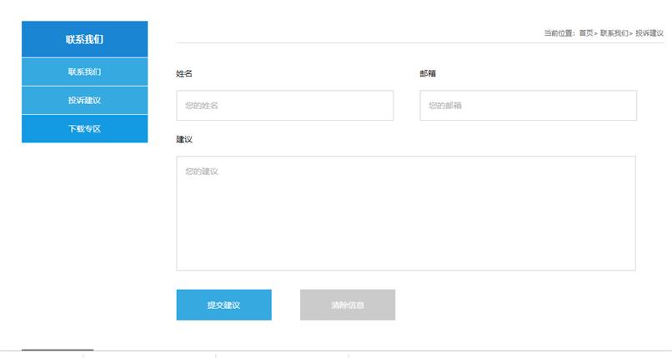Click 投诉建议 in the breadcrumb trail

pos(649,33)
